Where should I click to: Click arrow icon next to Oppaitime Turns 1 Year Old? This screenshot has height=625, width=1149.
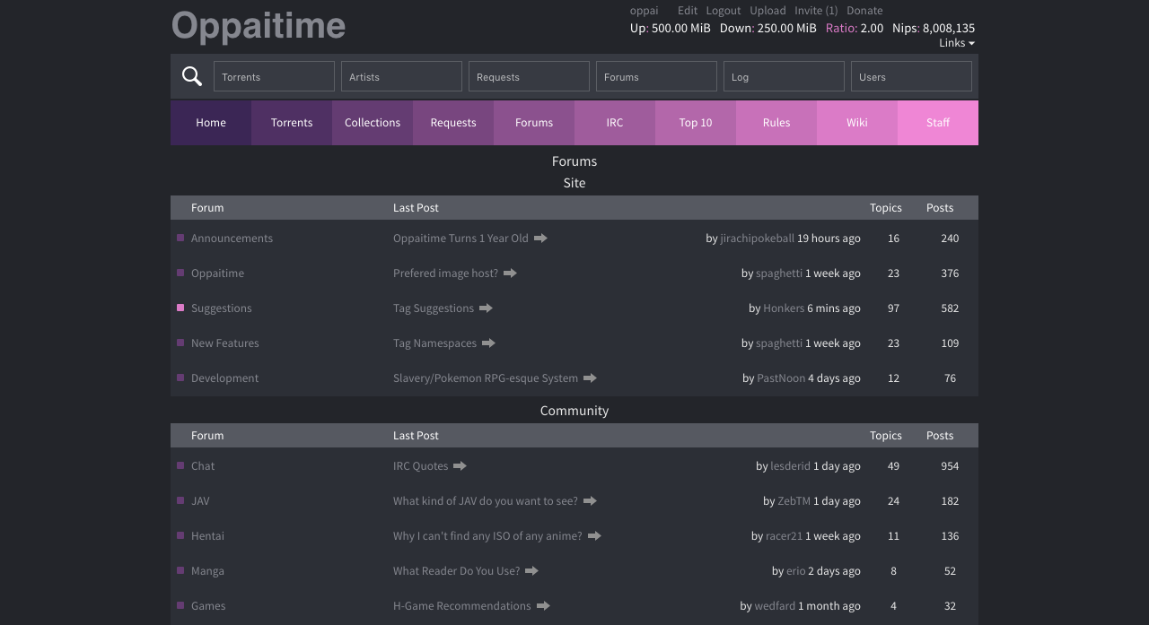[540, 239]
